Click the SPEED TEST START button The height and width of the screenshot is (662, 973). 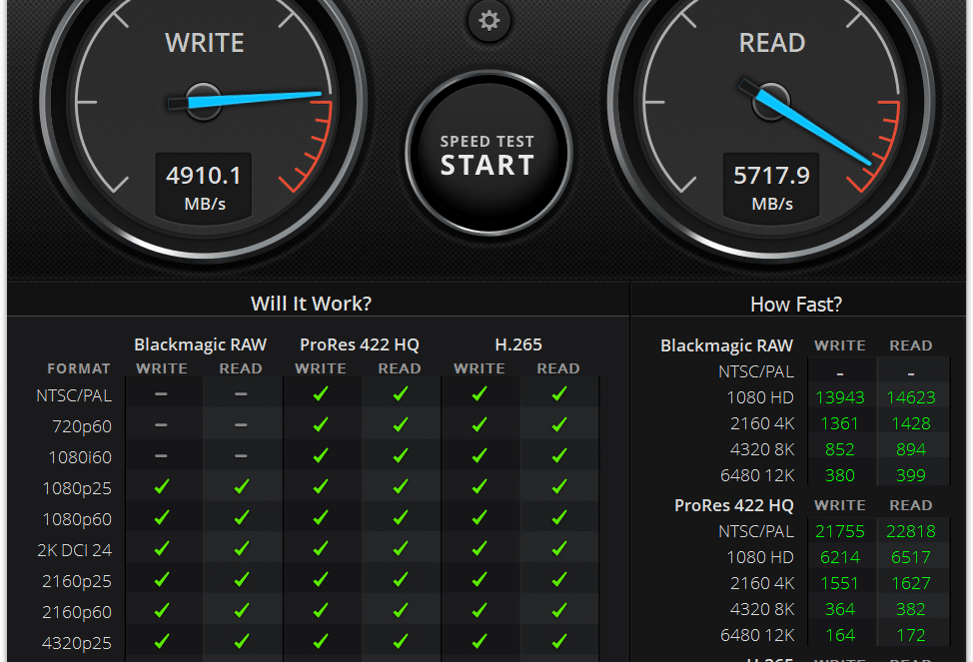tap(488, 153)
